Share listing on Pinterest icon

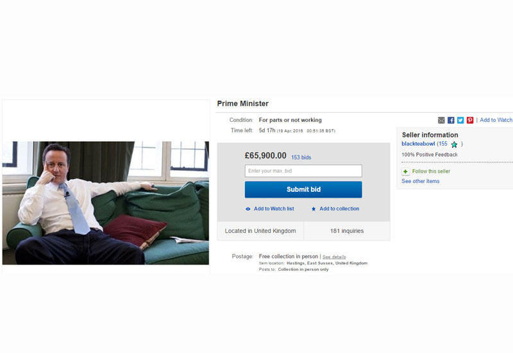click(x=470, y=120)
